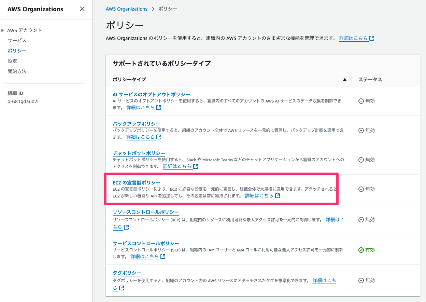Click 無効 status icon for EC2 policy

[x=361, y=189]
